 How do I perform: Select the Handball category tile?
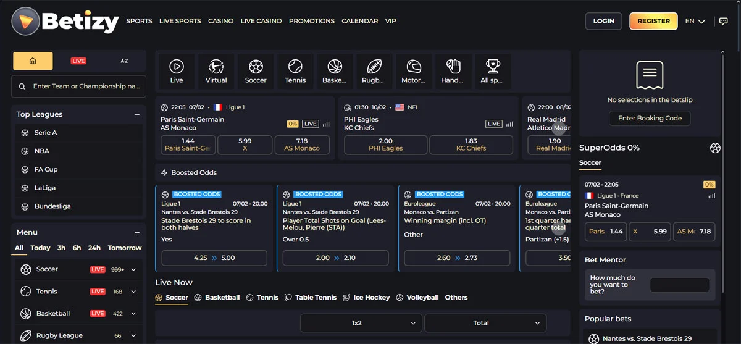[453, 71]
